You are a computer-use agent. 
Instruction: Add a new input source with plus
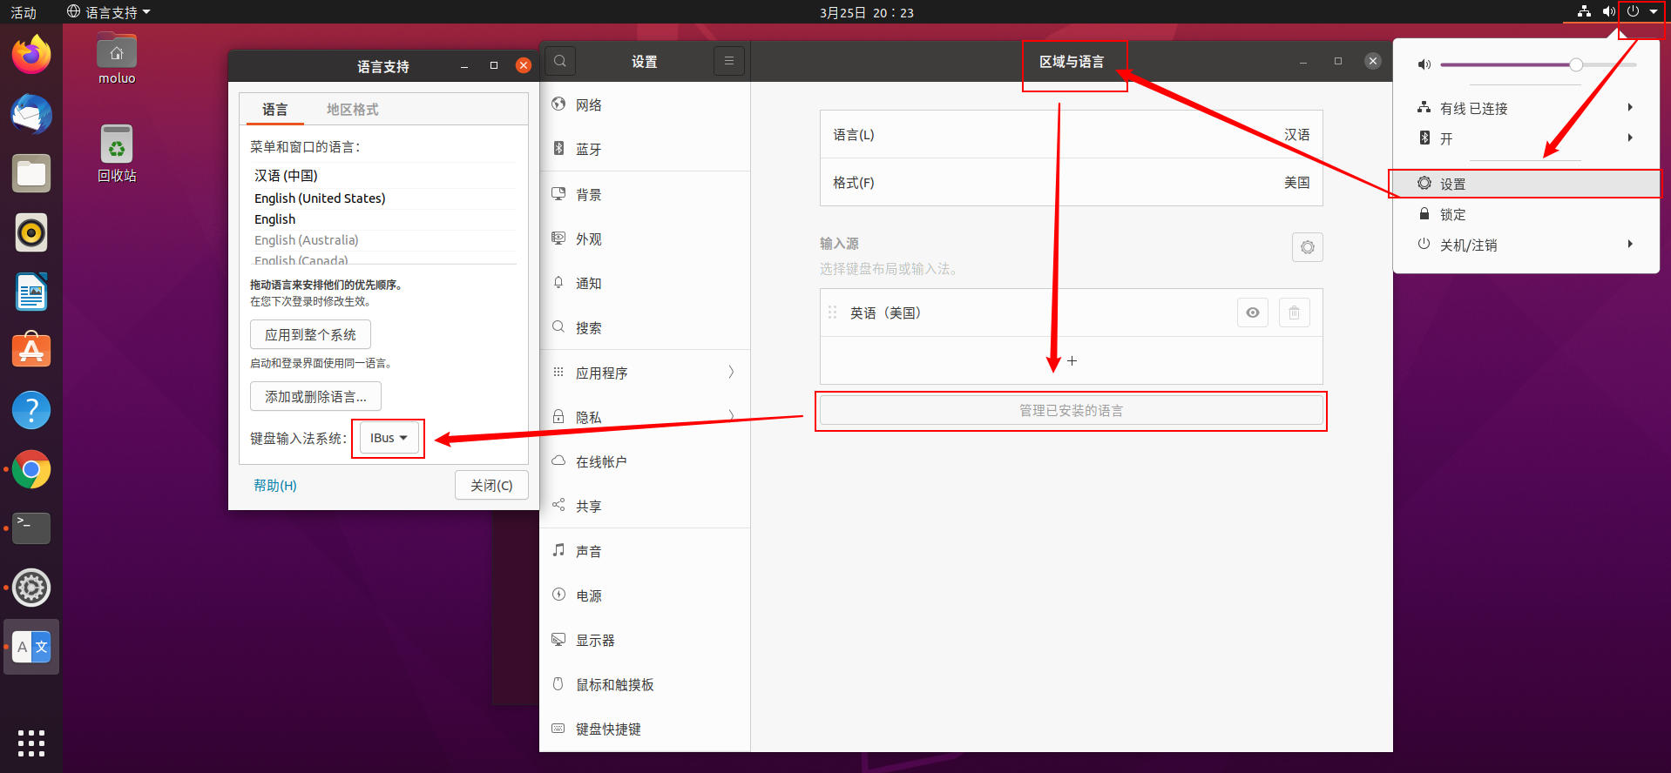1072,360
